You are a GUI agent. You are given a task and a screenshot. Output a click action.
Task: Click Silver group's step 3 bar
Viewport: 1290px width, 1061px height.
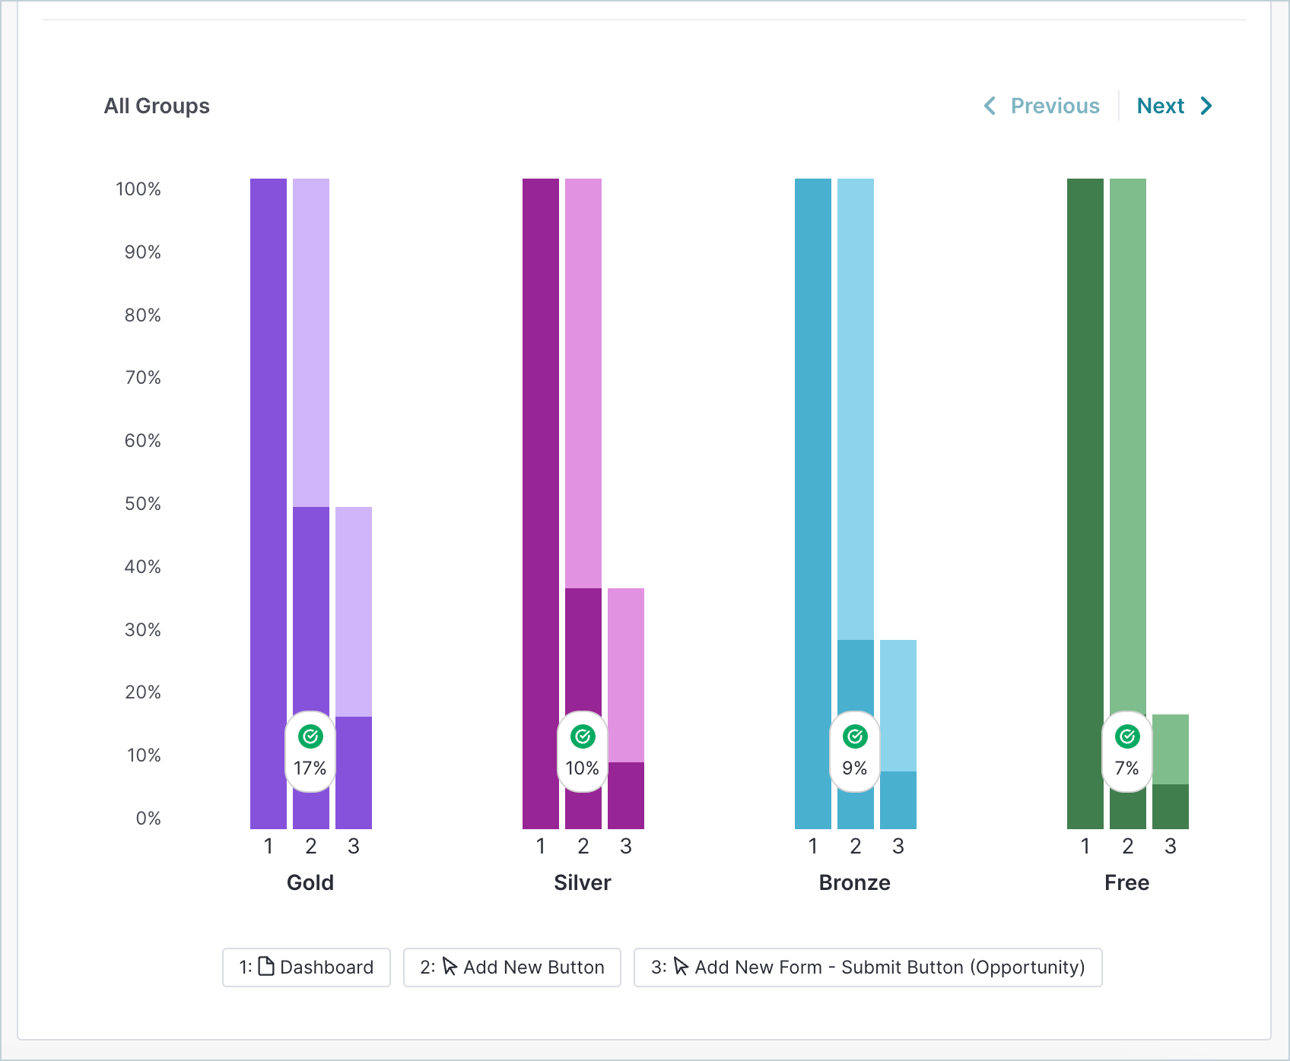coord(626,708)
